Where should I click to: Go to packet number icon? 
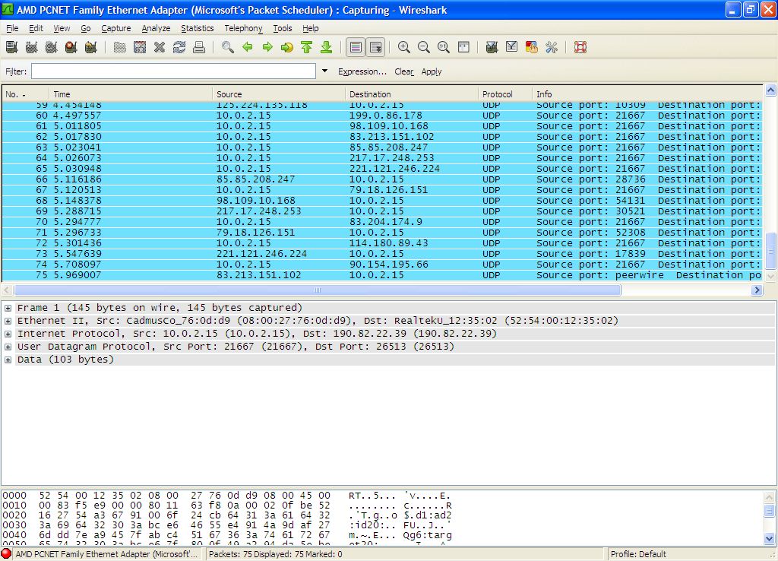(x=286, y=47)
